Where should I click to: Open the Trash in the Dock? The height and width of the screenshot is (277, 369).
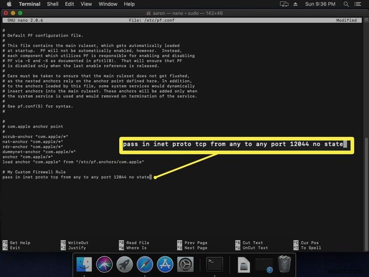click(x=284, y=265)
